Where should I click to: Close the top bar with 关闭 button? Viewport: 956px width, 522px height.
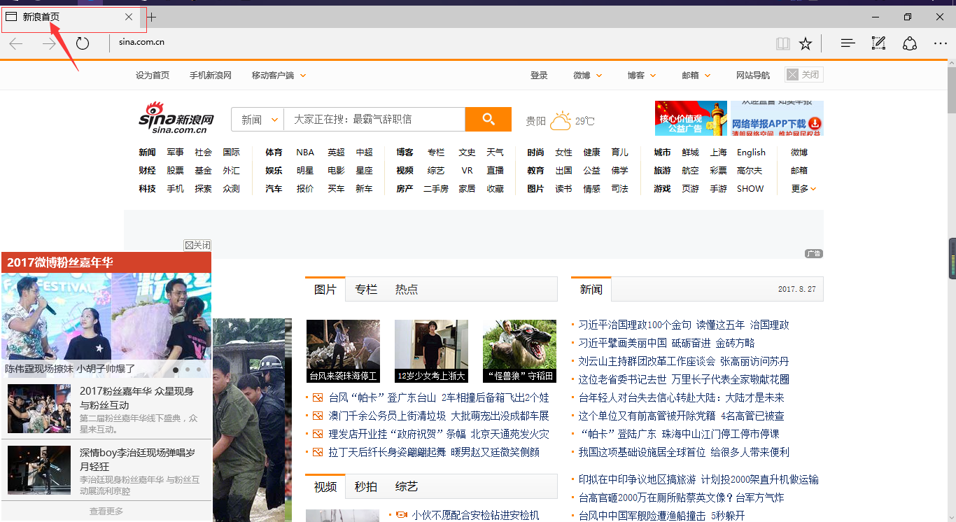804,75
